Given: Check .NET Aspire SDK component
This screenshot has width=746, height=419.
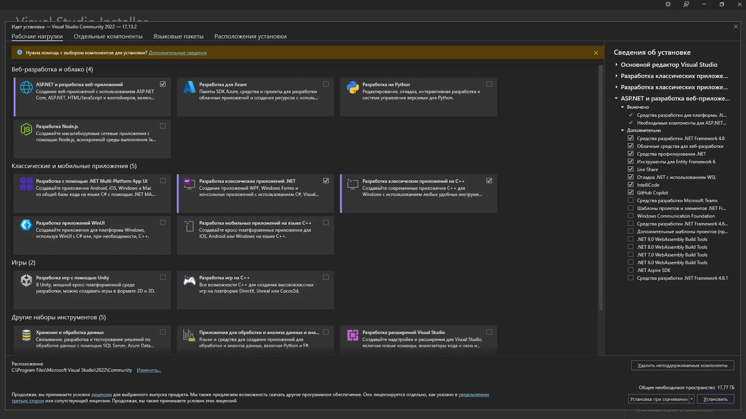Looking at the screenshot, I should point(631,270).
